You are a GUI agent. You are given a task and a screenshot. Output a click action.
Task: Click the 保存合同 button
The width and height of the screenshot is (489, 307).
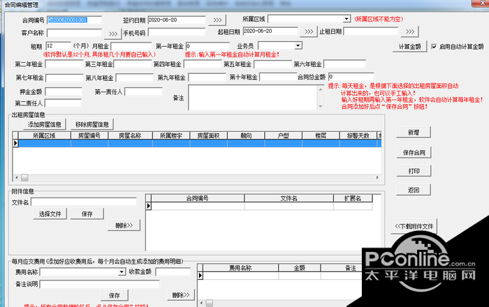(414, 153)
